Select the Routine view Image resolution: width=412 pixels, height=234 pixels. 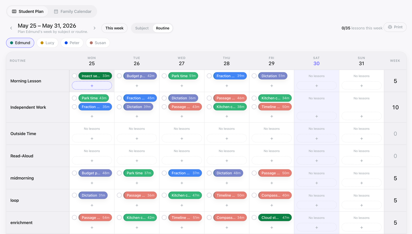coord(163,28)
